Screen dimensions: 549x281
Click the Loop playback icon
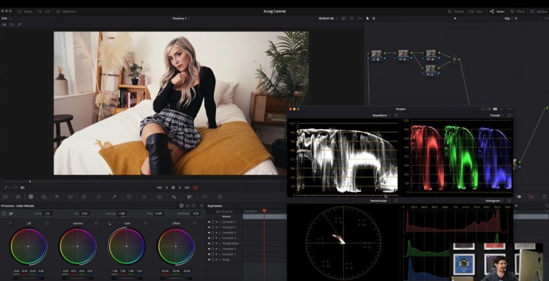point(195,187)
